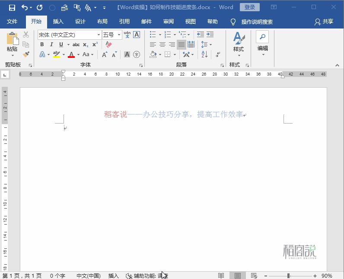344x279 pixels.
Task: Zoom out with the minus button
Action: point(266,276)
